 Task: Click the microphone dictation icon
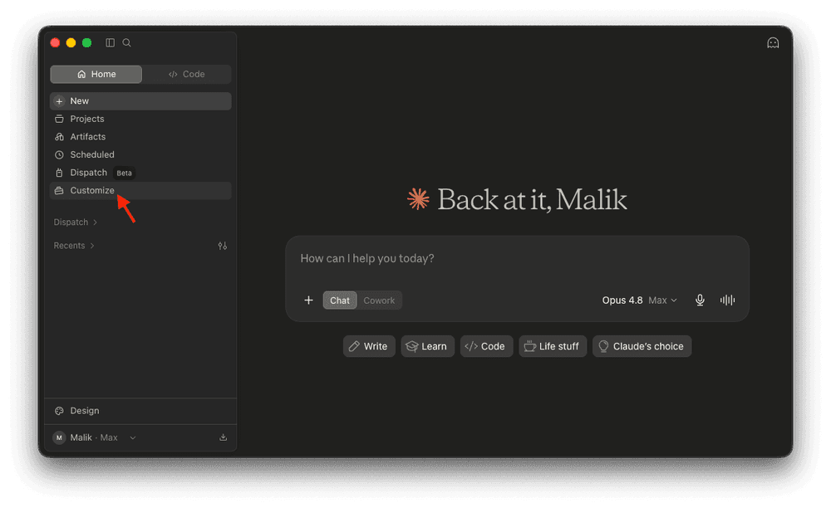700,300
